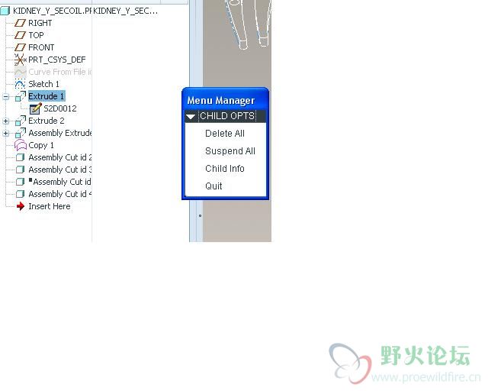Screen dimensions: 488x391
Task: Select Assembly Cut id 2 label
Action: pos(59,157)
